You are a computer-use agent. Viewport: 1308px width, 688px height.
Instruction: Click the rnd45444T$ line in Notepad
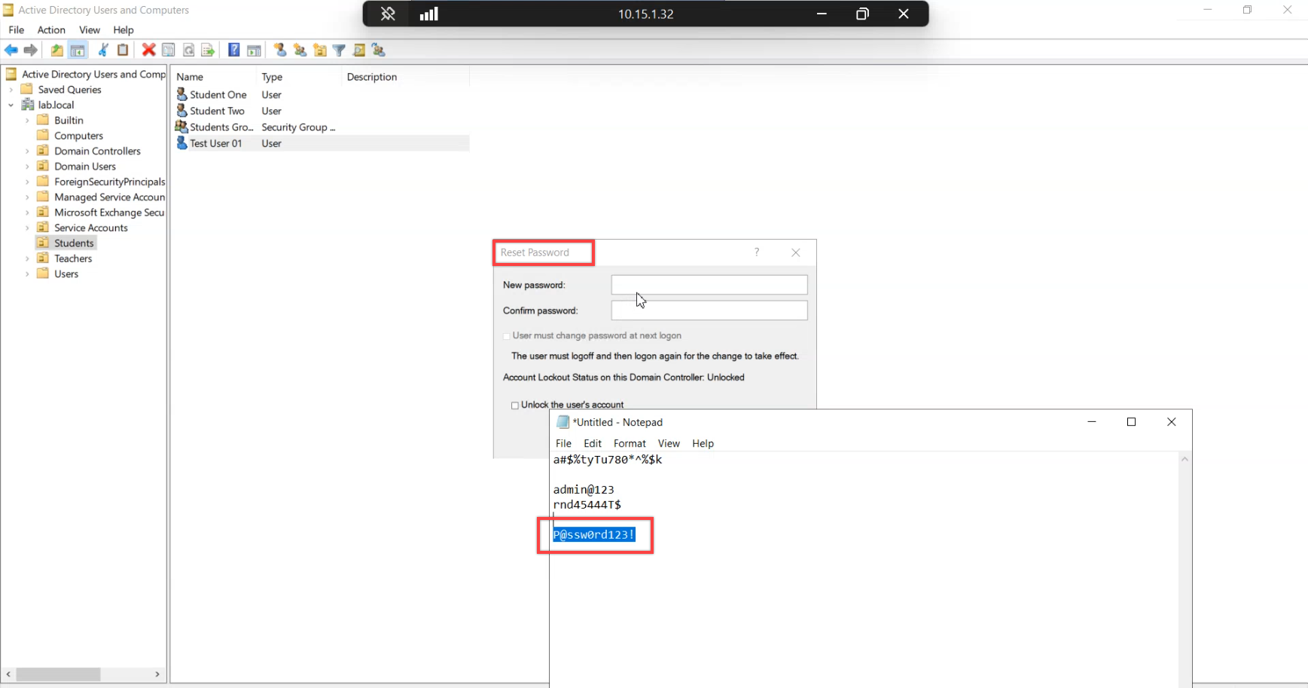pyautogui.click(x=587, y=505)
